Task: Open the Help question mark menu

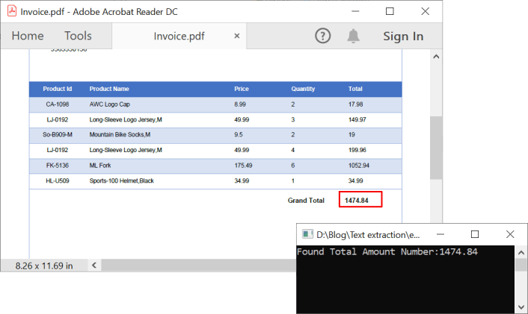Action: pyautogui.click(x=322, y=36)
